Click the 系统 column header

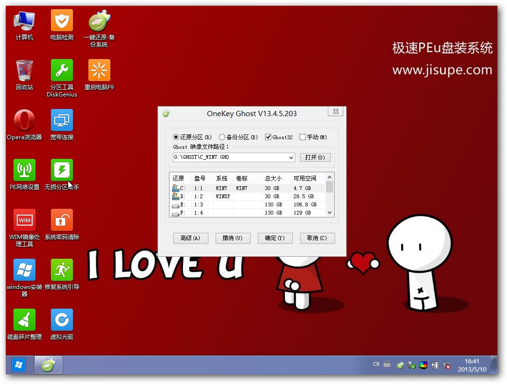[x=223, y=179]
